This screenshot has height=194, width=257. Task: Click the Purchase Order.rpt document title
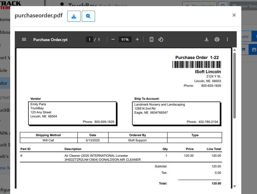tap(50, 40)
